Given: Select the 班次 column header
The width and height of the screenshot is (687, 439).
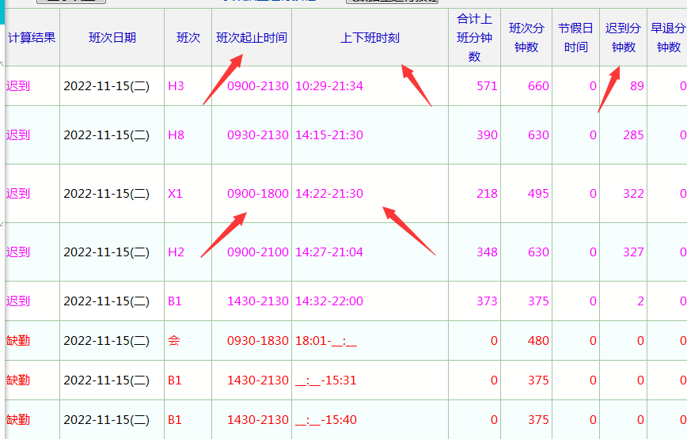Looking at the screenshot, I should 188,37.
